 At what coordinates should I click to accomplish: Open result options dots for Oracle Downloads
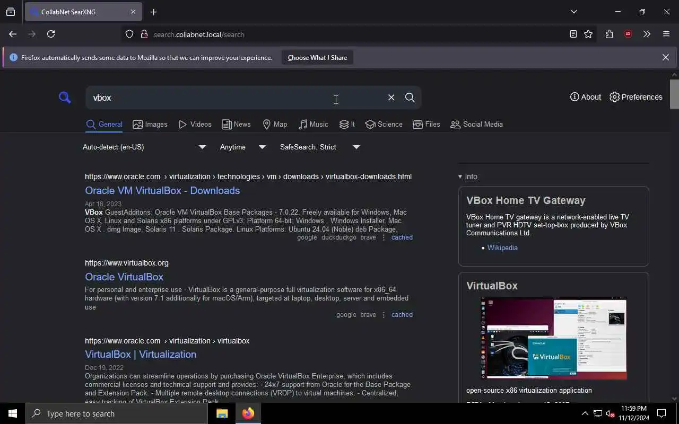tap(384, 237)
